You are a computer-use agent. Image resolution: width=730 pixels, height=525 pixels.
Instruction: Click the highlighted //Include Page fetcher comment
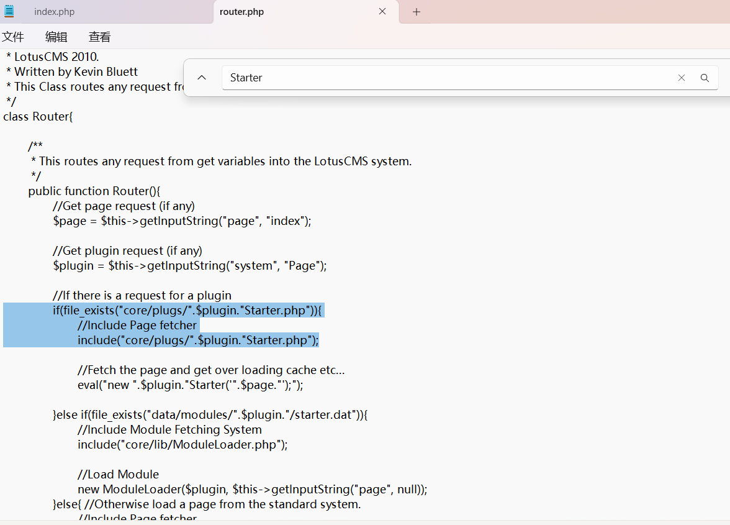pyautogui.click(x=137, y=325)
